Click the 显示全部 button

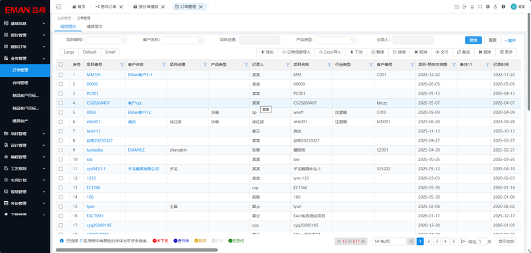click(x=506, y=241)
